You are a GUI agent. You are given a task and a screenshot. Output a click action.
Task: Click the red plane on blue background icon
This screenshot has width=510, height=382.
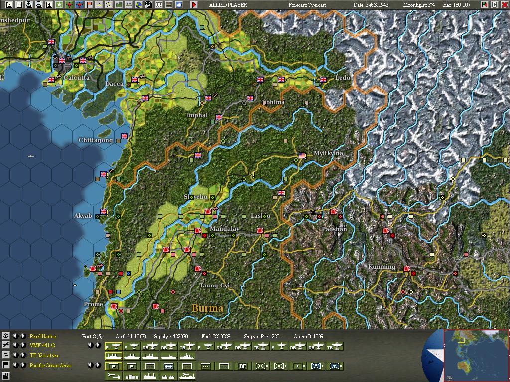[79, 5]
